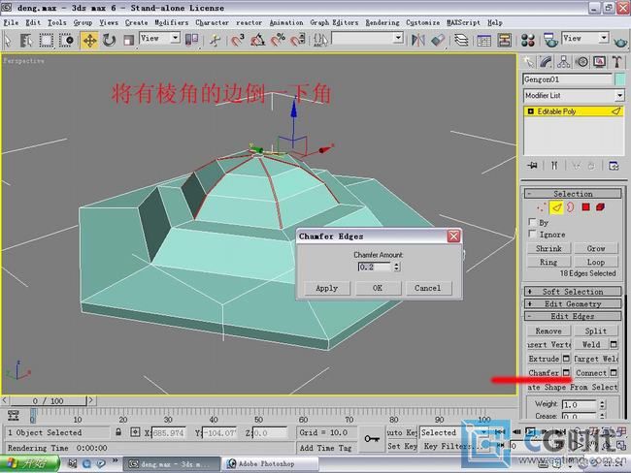Toggle Percent Snap icon
Image resolution: width=631 pixels, height=473 pixels.
coord(278,40)
